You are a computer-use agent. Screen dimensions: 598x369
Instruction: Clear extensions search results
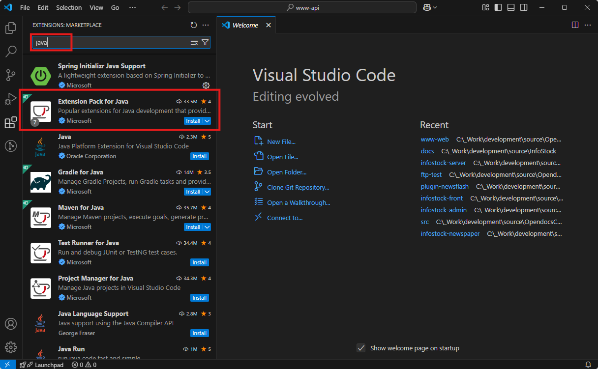point(194,43)
